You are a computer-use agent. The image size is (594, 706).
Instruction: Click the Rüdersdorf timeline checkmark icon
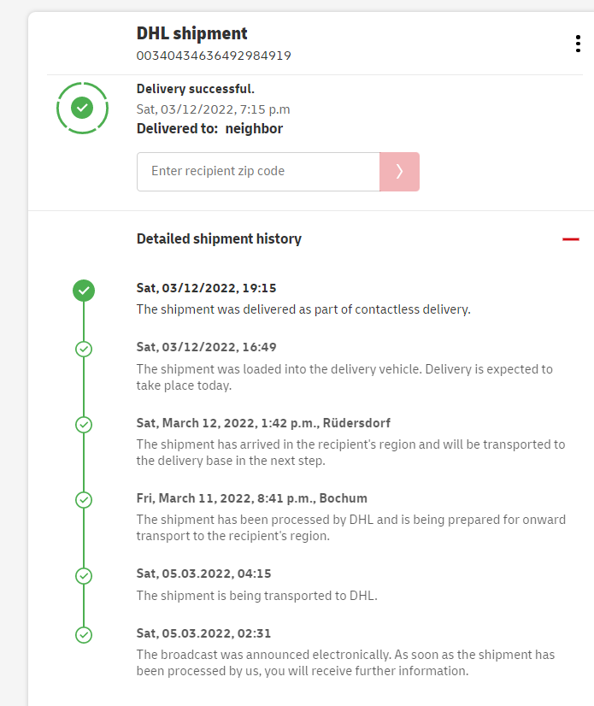click(x=84, y=424)
